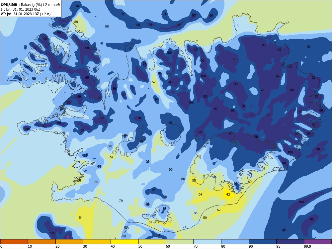Click the 40–50 bright yellow legend swatch
332x249 pixels.
click(124, 242)
